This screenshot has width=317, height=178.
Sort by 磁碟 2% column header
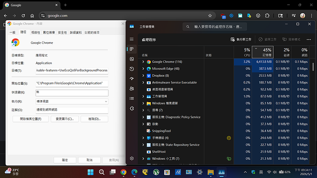pyautogui.click(x=282, y=52)
